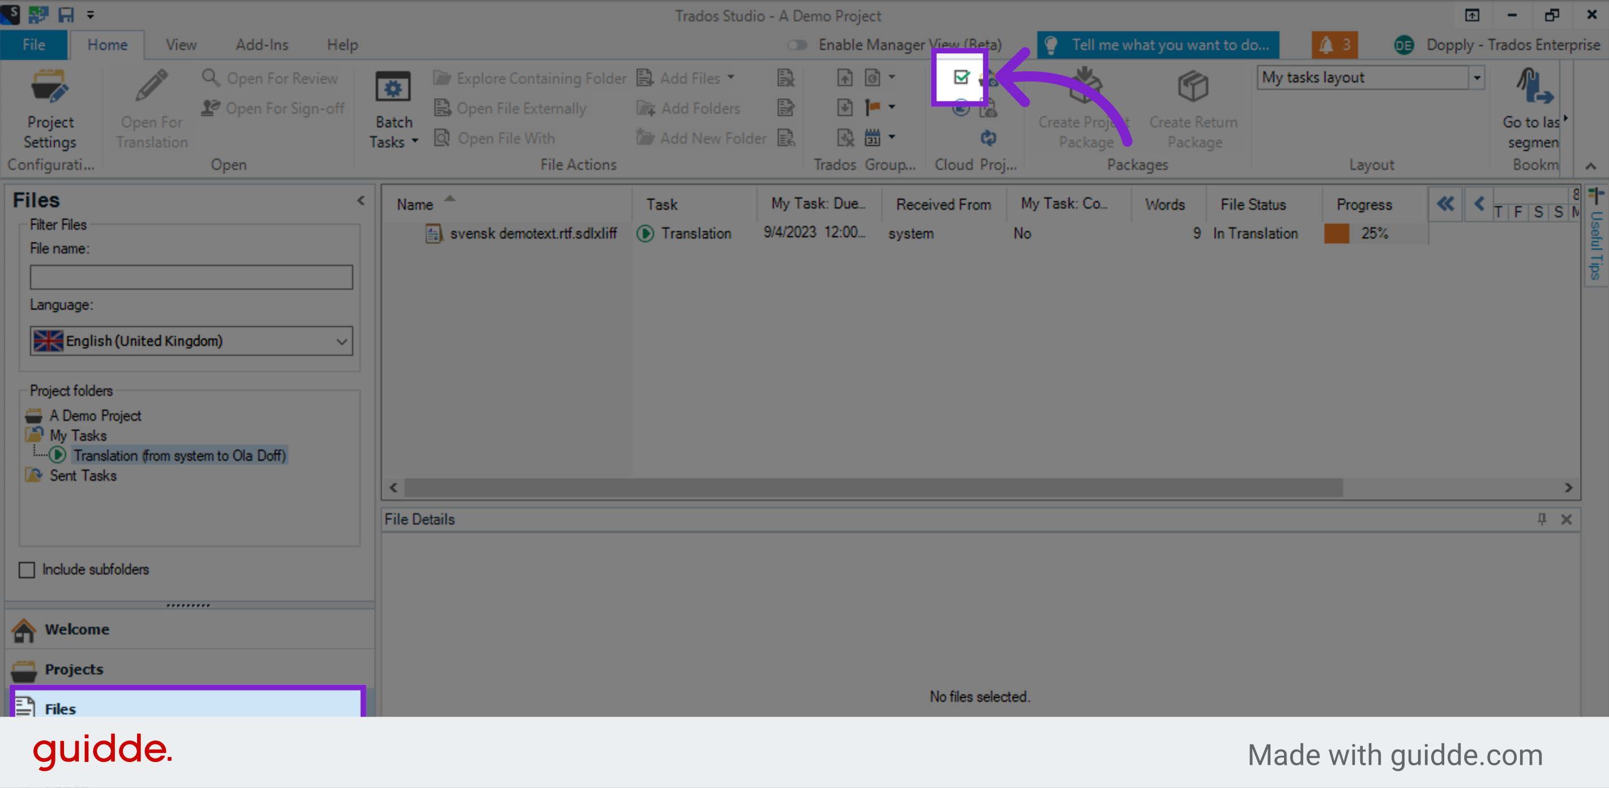The height and width of the screenshot is (788, 1609).
Task: Open the My tasks layout dropdown
Action: coord(1477,78)
